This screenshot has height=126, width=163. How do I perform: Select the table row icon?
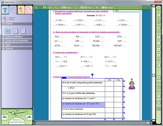23,31
